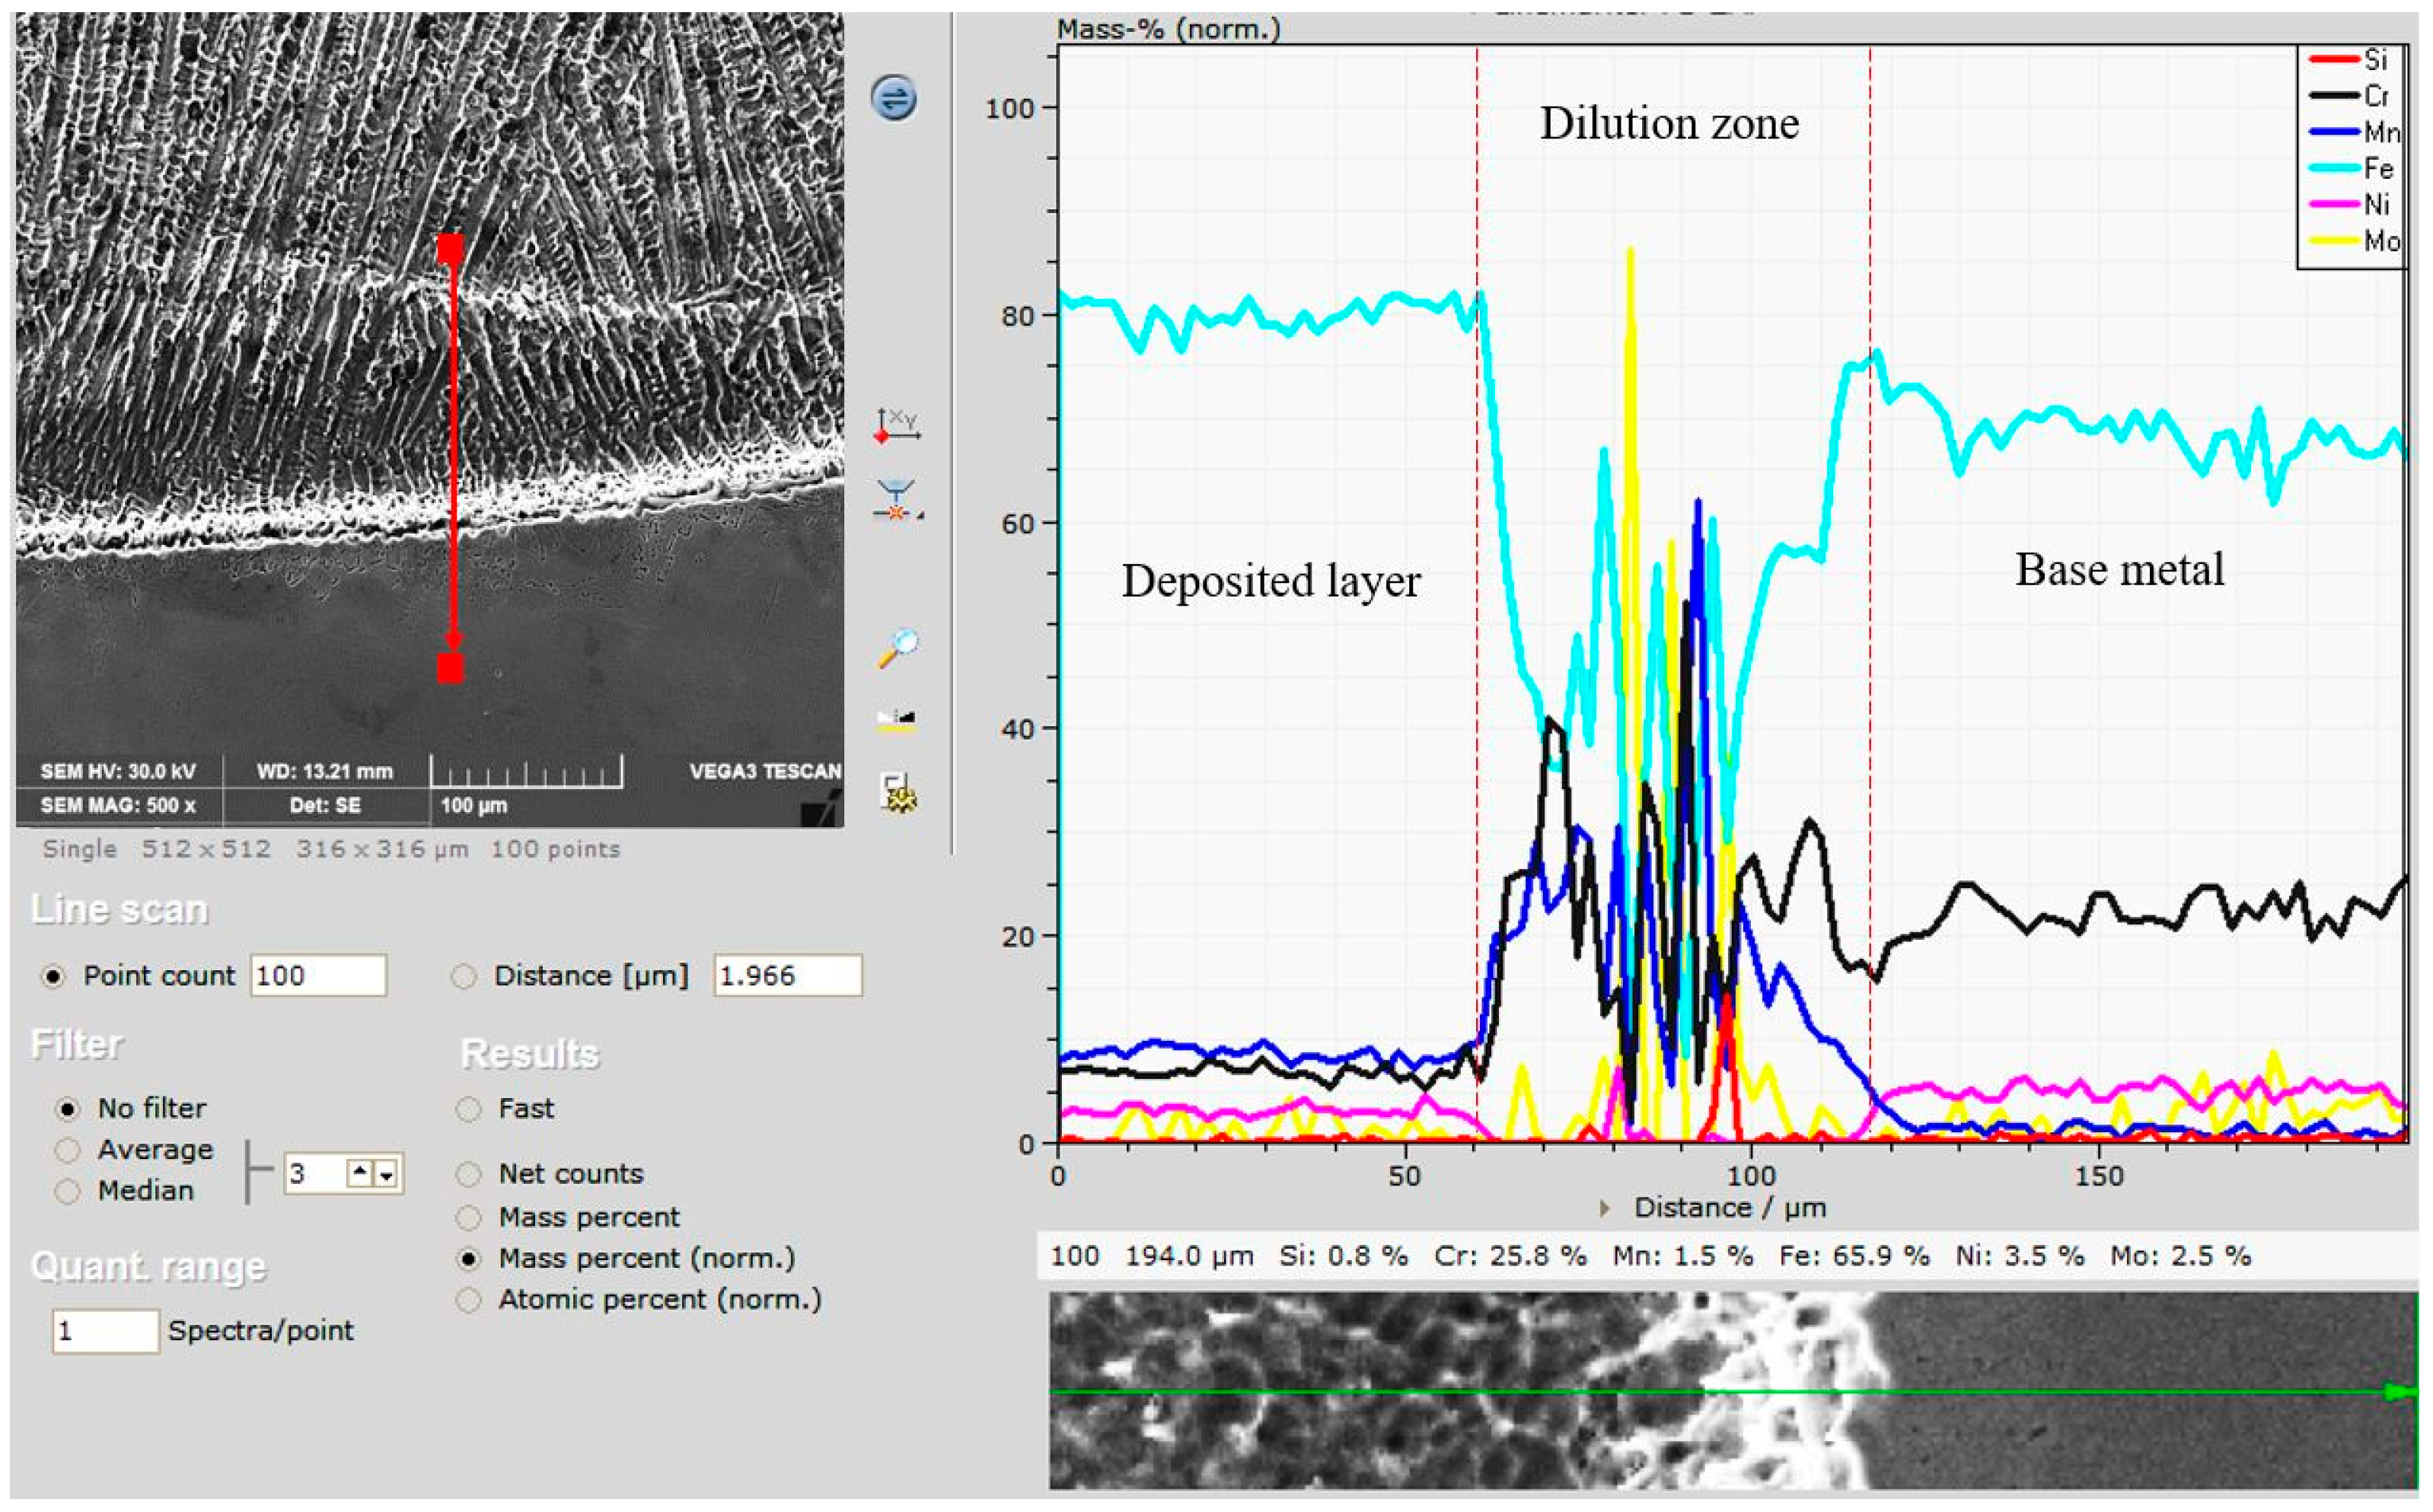Screen dimensions: 2433x1512
Task: Click the red square line scan end handle
Action: tap(450, 668)
